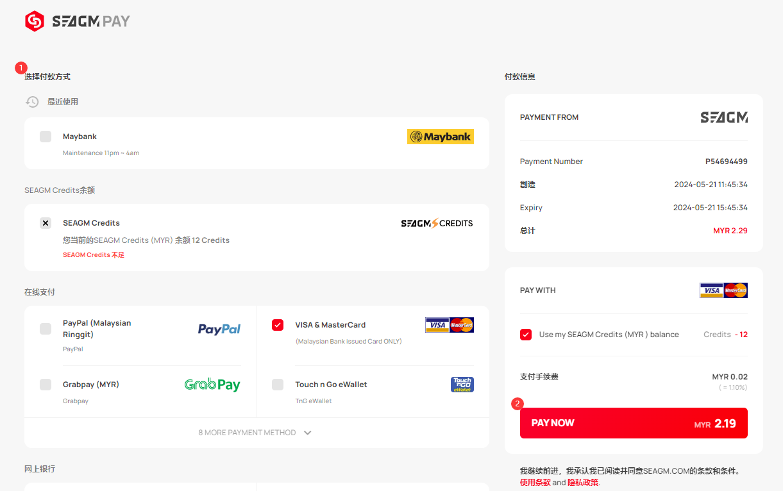
Task: Toggle the SEAGM Credits checkbox
Action: pos(46,223)
